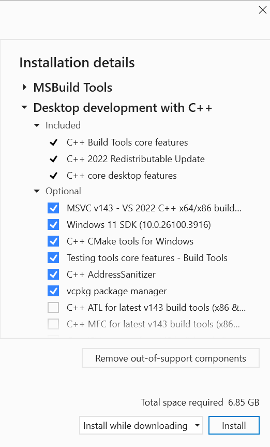The width and height of the screenshot is (270, 447).
Task: Toggle C++ AddressSanitizer checkbox
Action: (x=53, y=274)
